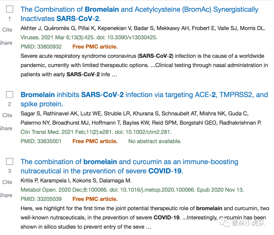
Task: Click Free PMC article label for PMID 33205039
Action: [95, 199]
